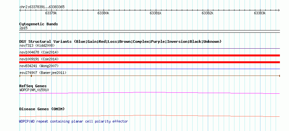This screenshot has width=289, height=131.
Task: Open the esv274907 (Banerjee2011) variant label
Action: pyautogui.click(x=43, y=73)
